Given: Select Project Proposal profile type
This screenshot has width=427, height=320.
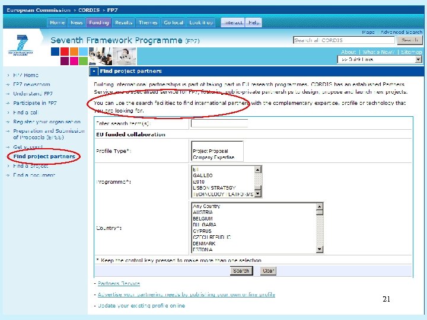Looking at the screenshot, I should pos(210,151).
